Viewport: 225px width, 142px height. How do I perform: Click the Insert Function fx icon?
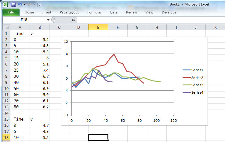coord(73,20)
